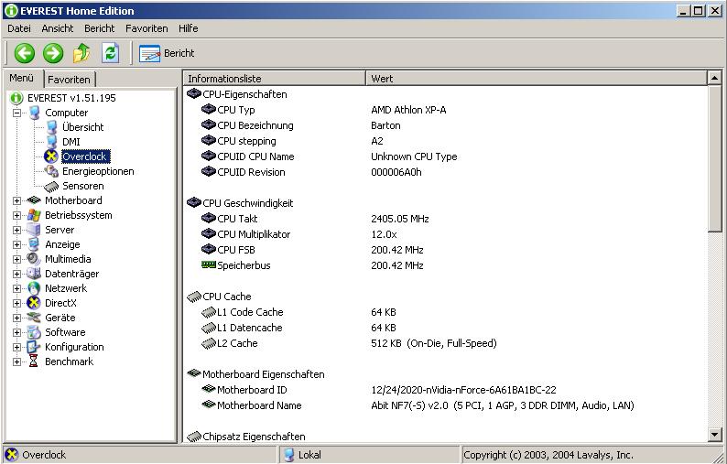Click the Anzeige monitor icon
Image resolution: width=727 pixels, height=464 pixels.
34,244
